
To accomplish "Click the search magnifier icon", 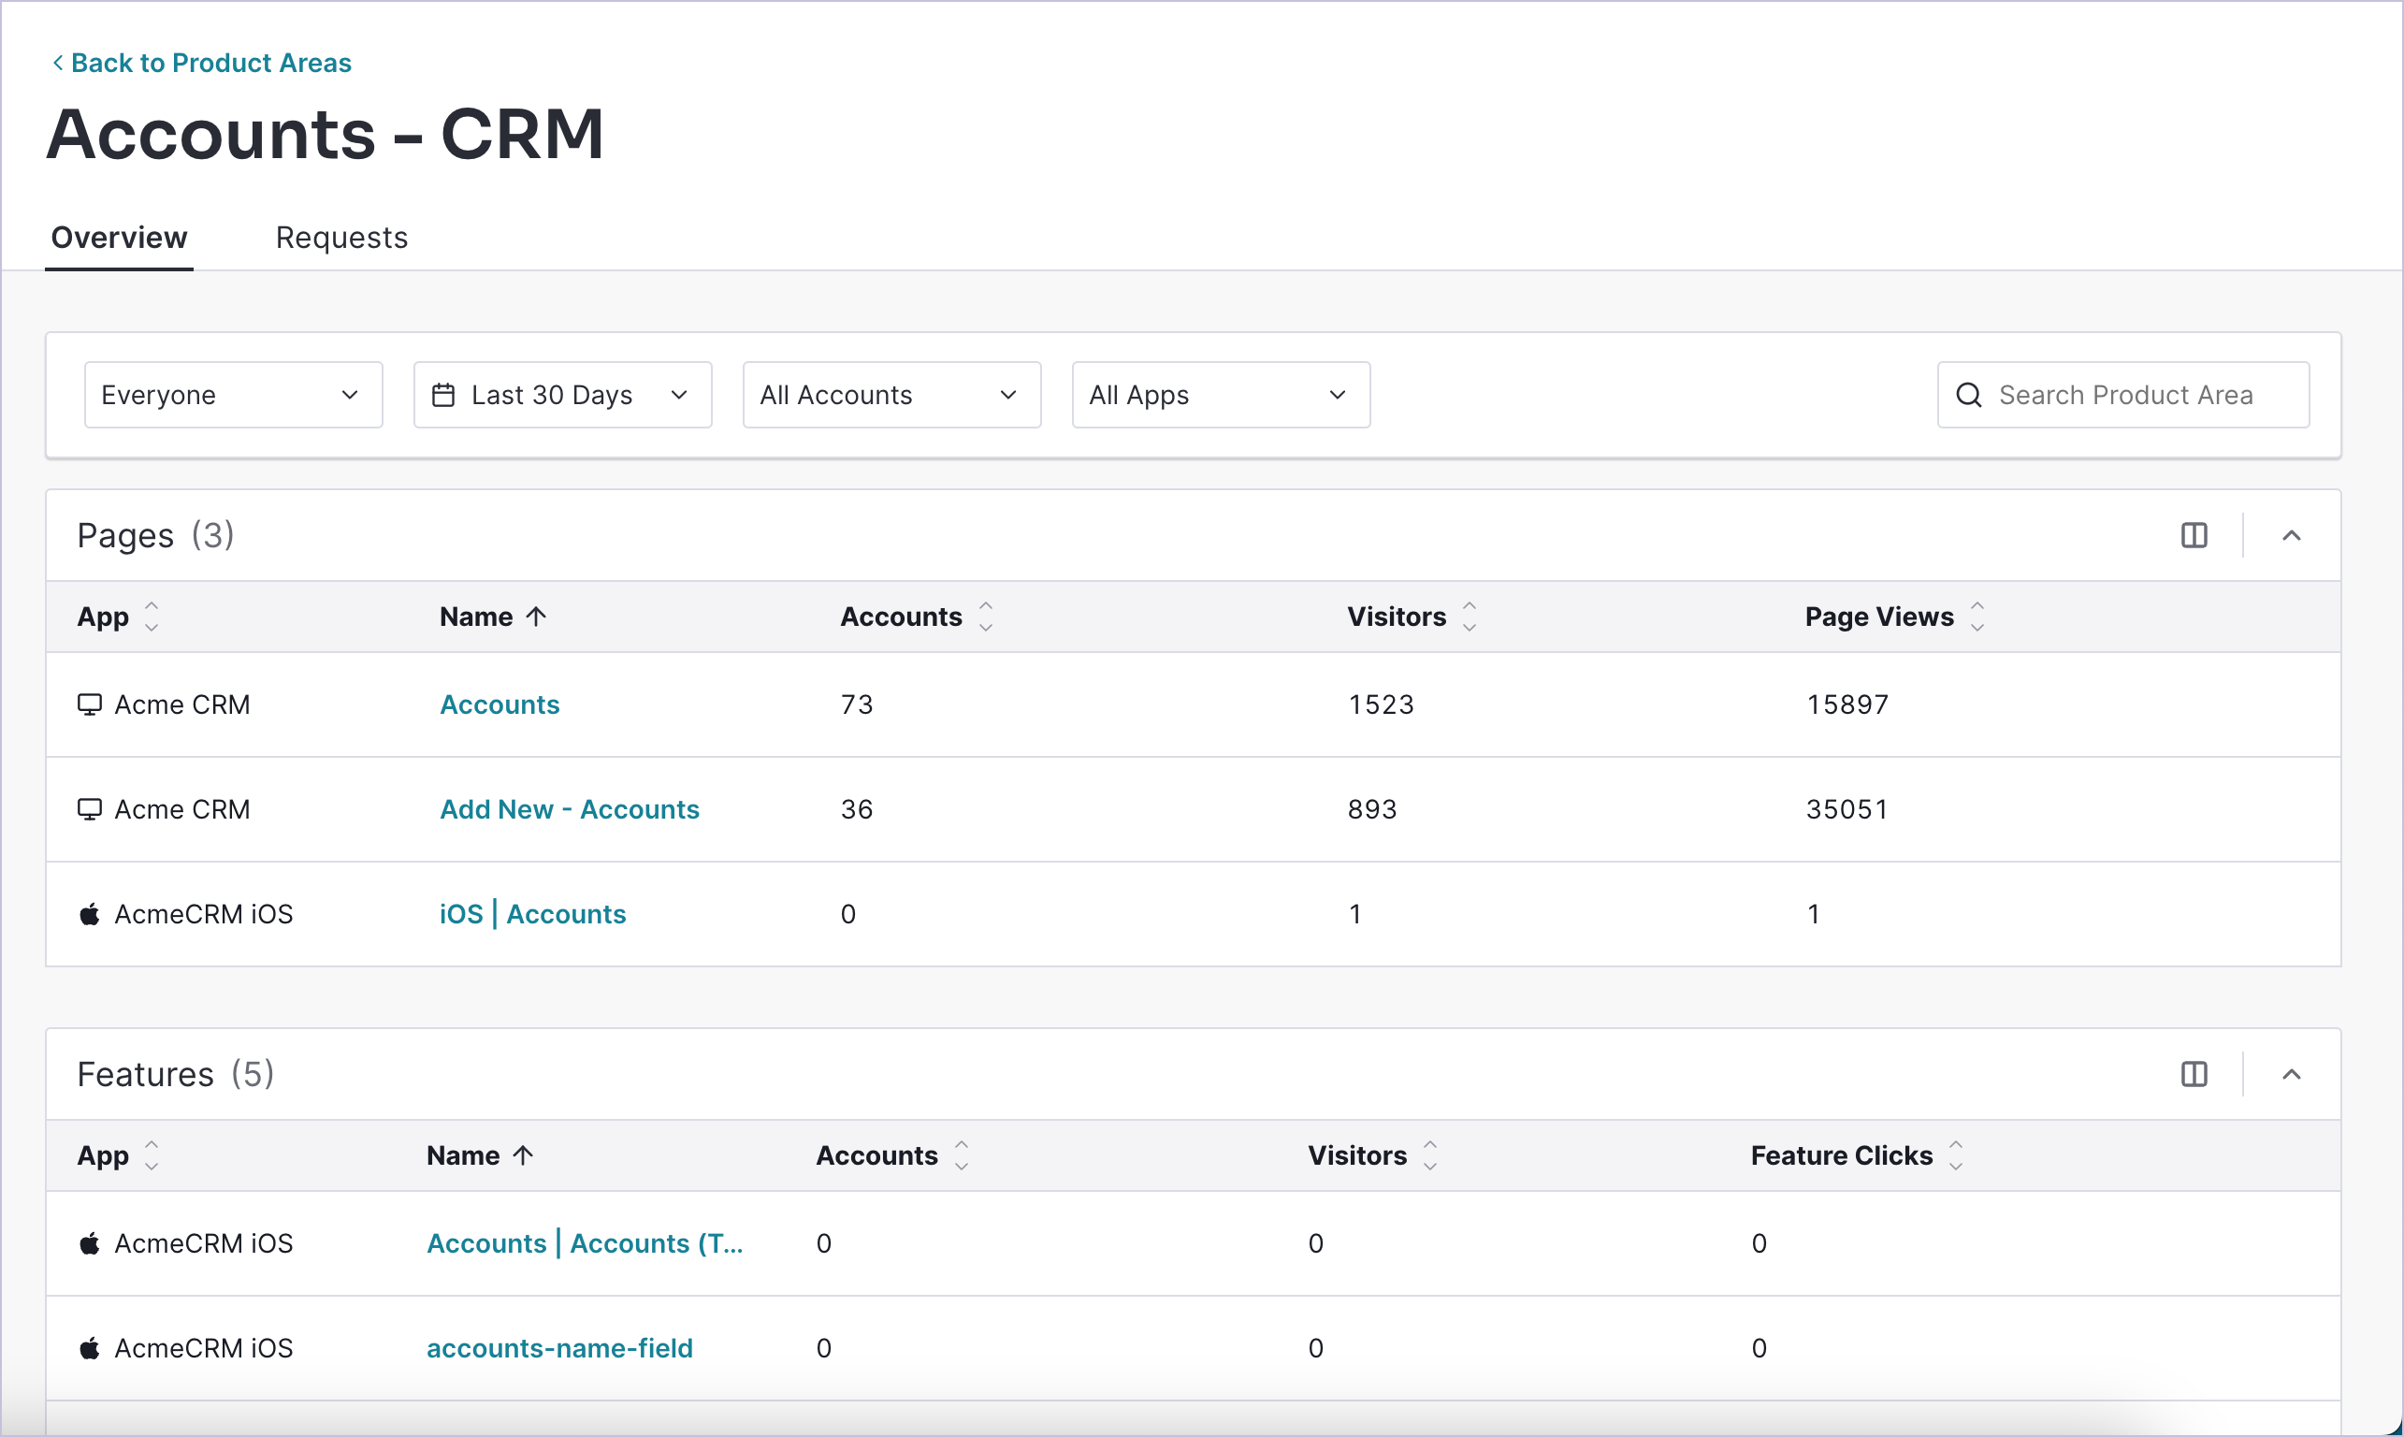I will [1968, 395].
